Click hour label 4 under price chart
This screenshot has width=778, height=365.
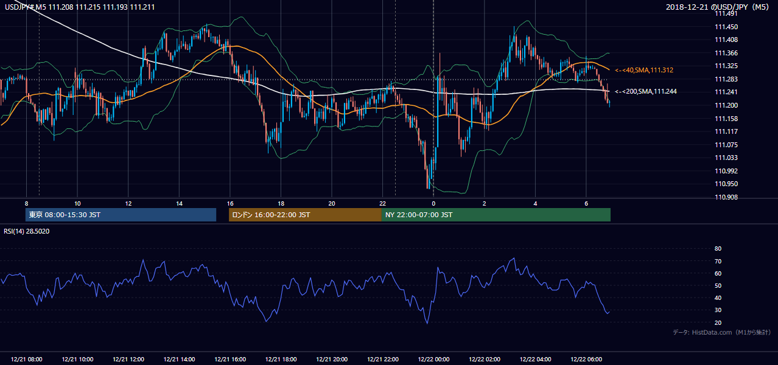(535, 203)
